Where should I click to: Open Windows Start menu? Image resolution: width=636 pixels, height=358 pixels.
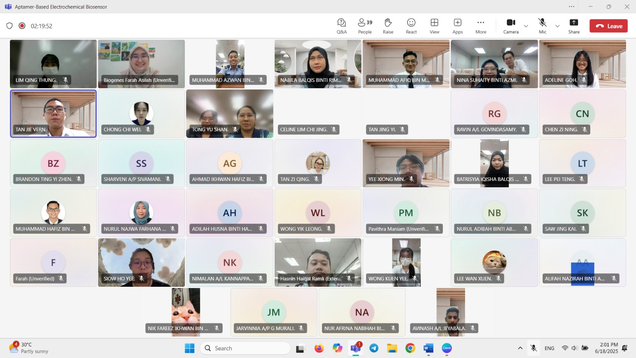coord(190,348)
